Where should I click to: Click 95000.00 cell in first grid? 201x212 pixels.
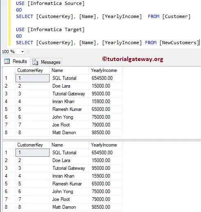[105, 94]
